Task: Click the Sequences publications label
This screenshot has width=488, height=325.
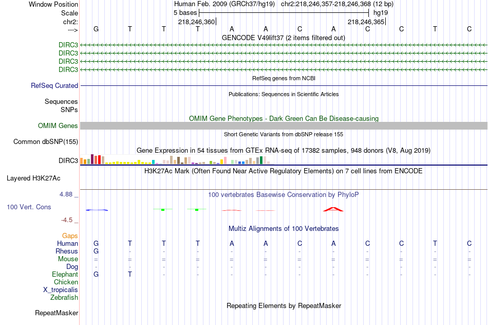Action: point(61,102)
